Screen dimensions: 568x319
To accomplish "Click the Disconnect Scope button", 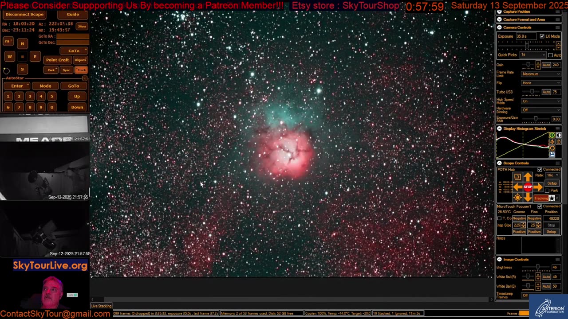I will (x=24, y=14).
